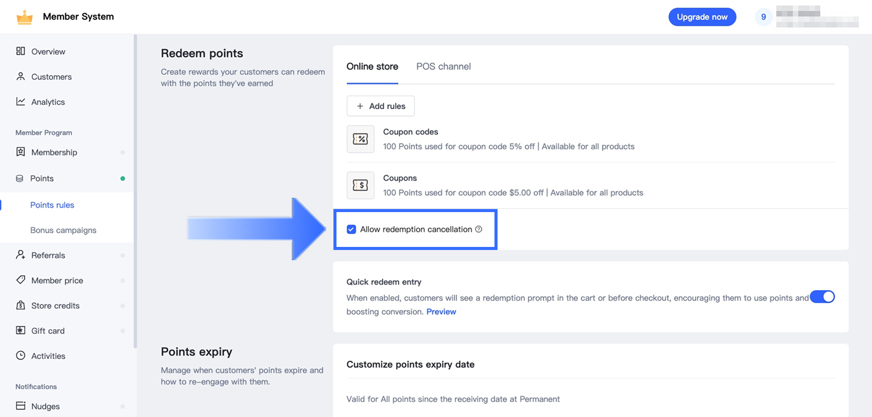
Task: Open Bonus campaigns submenu item
Action: coord(63,230)
